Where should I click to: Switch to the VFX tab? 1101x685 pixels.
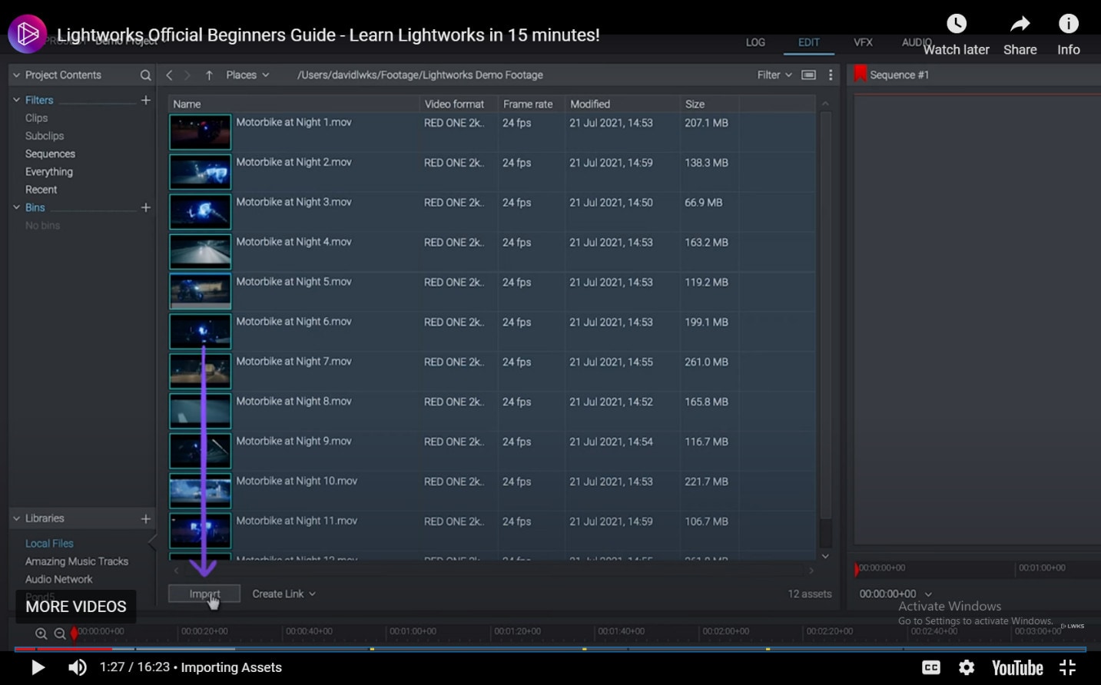pos(863,43)
